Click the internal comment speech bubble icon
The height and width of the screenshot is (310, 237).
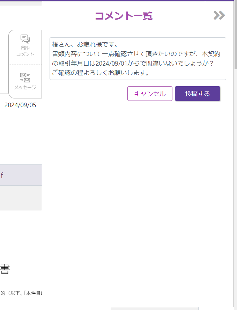coord(25,39)
